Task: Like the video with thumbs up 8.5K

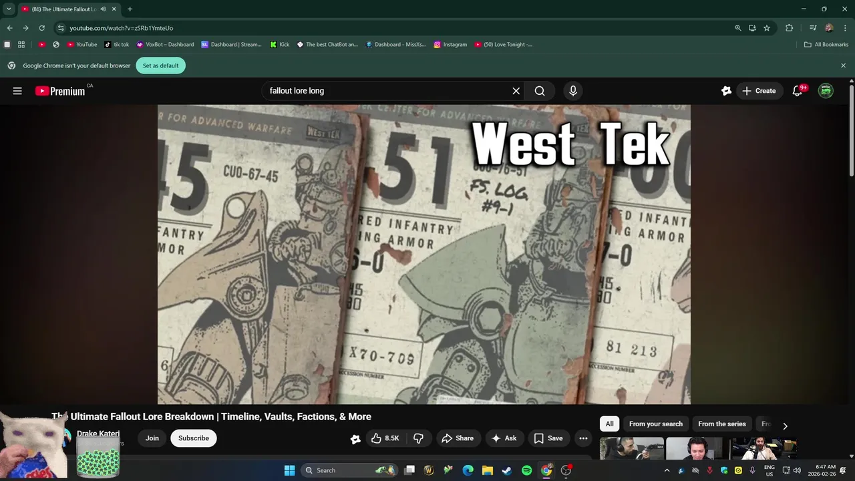Action: 385,438
